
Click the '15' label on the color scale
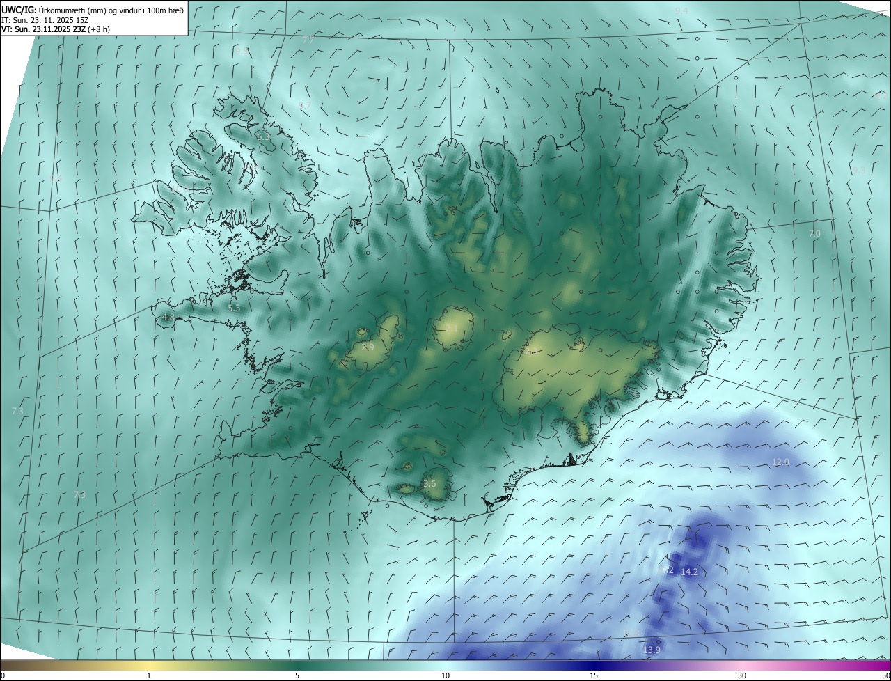pyautogui.click(x=594, y=675)
